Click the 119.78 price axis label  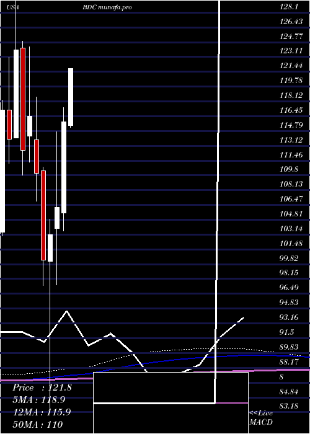point(291,81)
